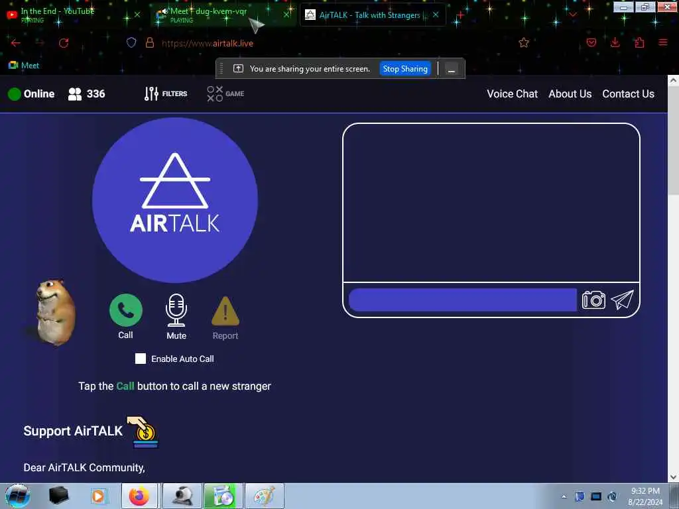The image size is (679, 509).
Task: Open the tracking protection shield
Action: coord(131,42)
